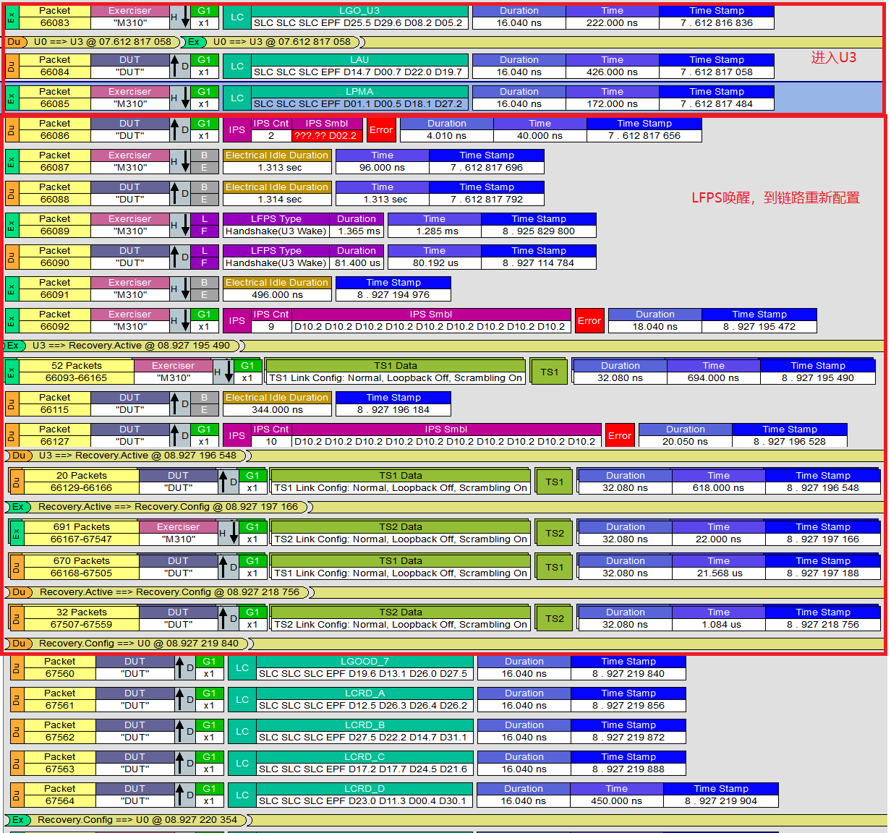Click the TS2 block of packets 66167-67547
Screen dimensions: 891x833
pos(555,534)
